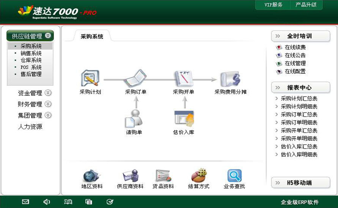
Task: Open the 请购单 requisition icon
Action: tap(134, 119)
